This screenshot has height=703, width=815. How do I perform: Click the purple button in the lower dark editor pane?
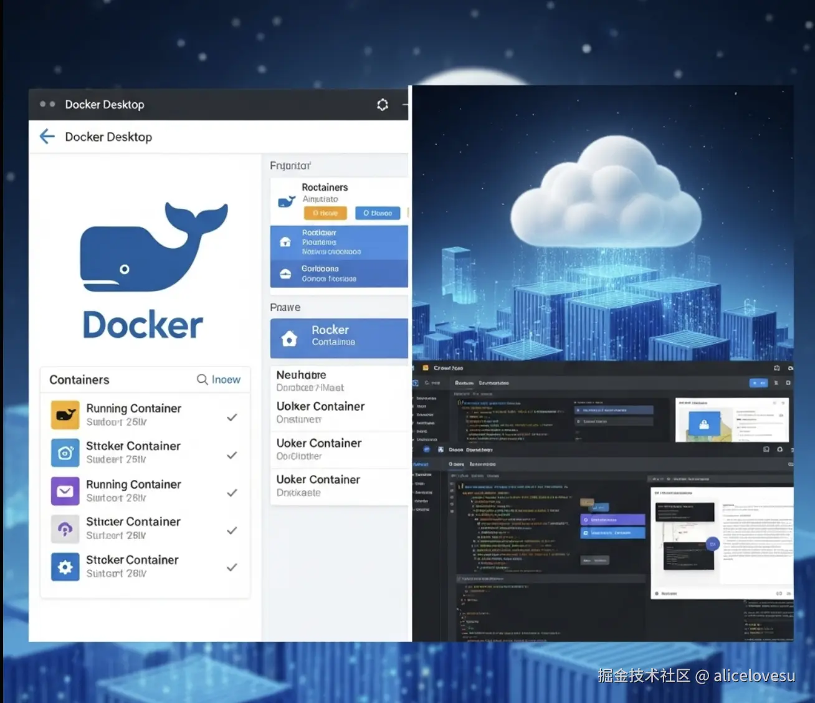612,520
